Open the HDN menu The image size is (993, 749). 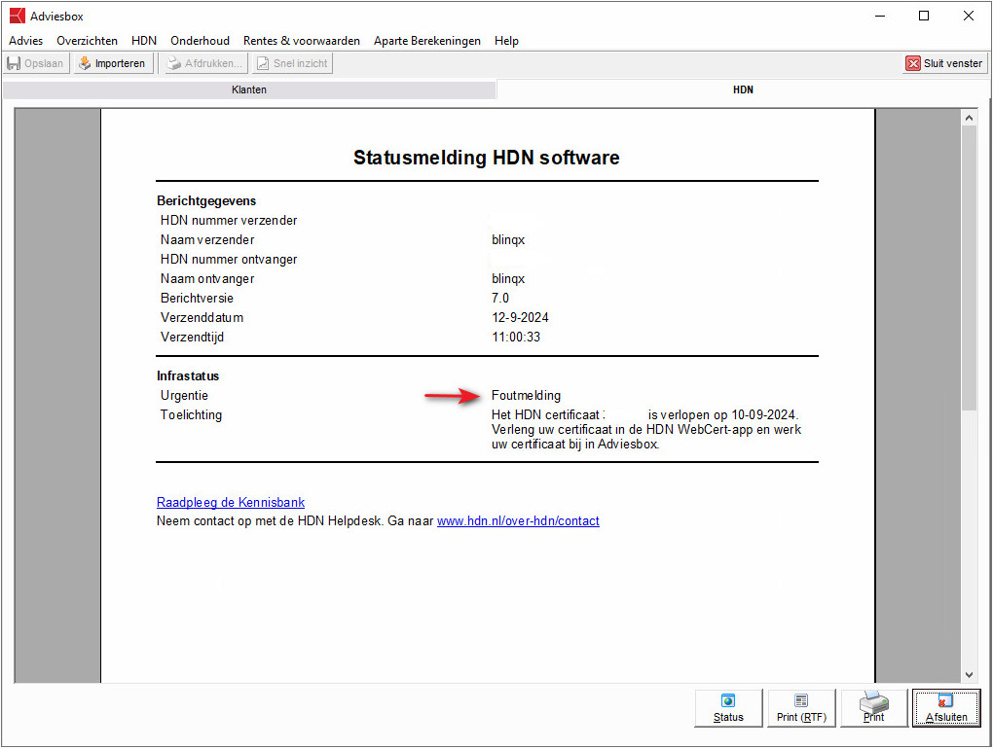(x=144, y=41)
